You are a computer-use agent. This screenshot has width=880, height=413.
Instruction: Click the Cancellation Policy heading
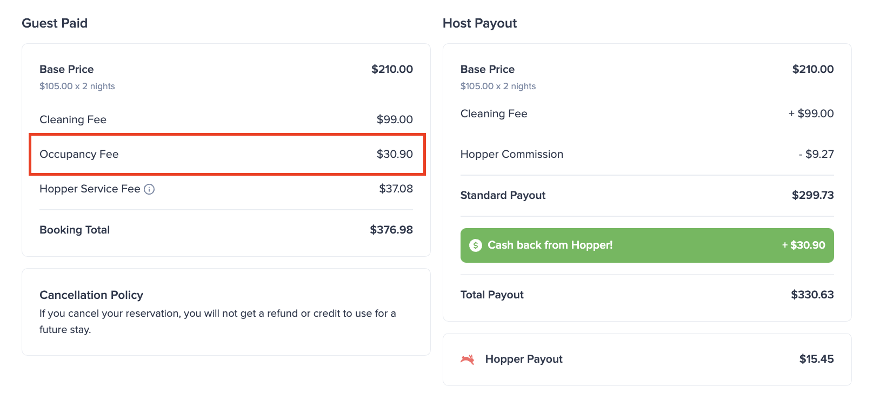[x=91, y=295]
